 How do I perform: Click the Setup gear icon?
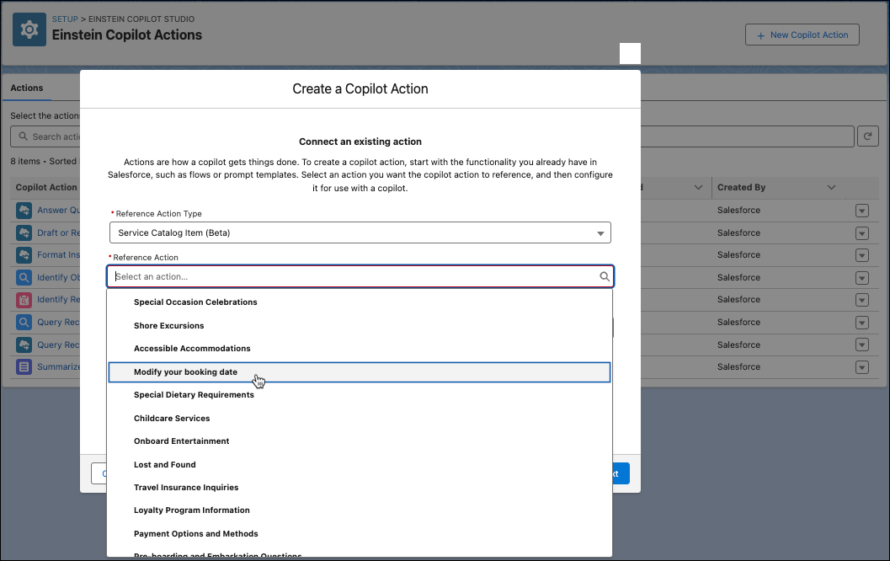pos(29,29)
